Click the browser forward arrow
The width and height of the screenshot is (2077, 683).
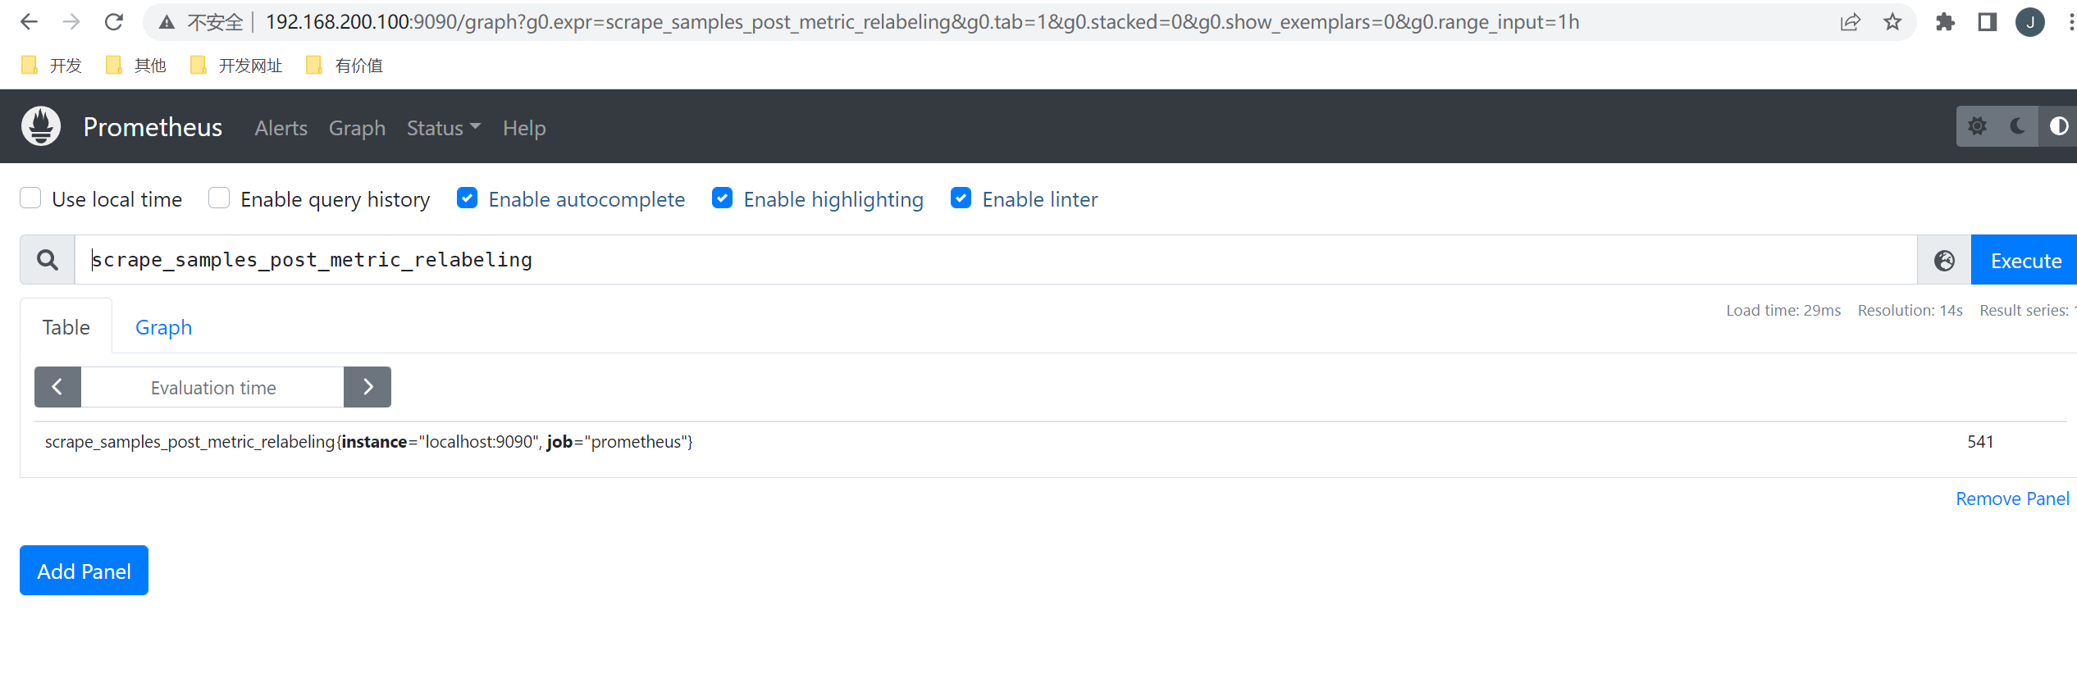[x=71, y=22]
